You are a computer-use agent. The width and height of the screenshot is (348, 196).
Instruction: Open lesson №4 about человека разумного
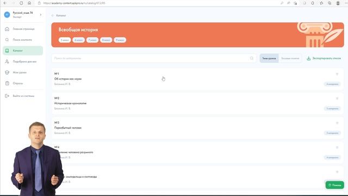point(197,152)
